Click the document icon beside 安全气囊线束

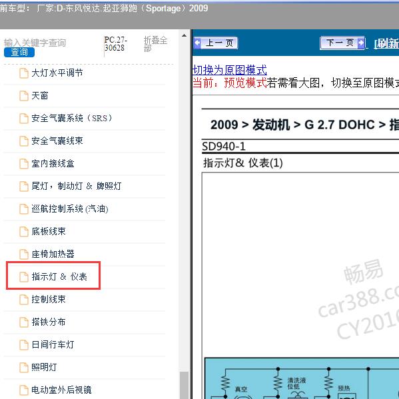(24, 141)
